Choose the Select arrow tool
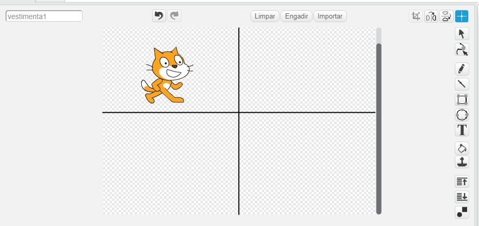 tap(461, 34)
